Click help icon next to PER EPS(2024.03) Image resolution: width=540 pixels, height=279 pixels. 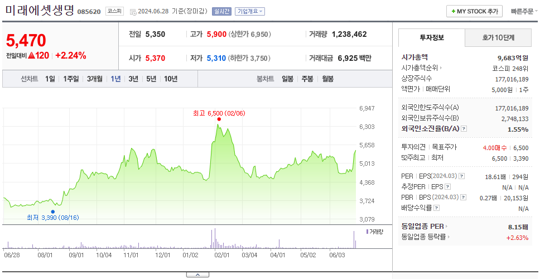coord(462,176)
